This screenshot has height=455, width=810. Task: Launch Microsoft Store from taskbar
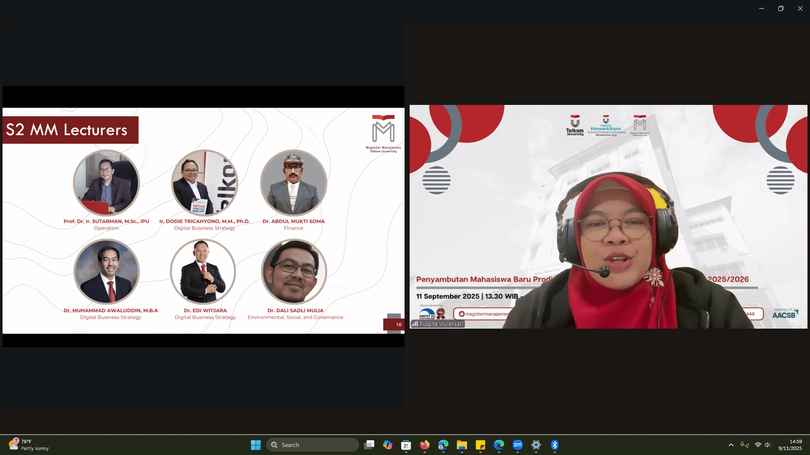pos(406,445)
